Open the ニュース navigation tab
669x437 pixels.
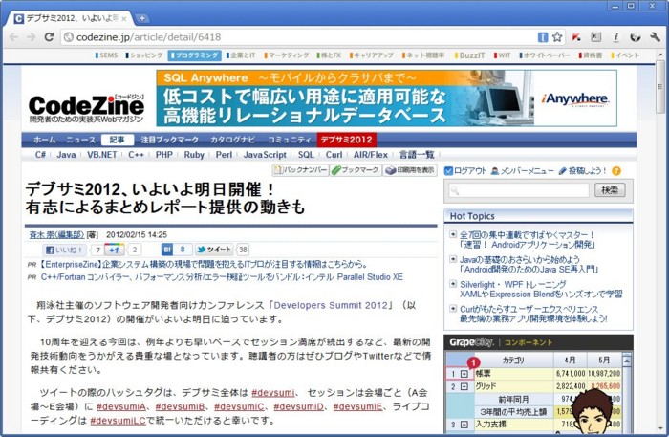[80, 140]
